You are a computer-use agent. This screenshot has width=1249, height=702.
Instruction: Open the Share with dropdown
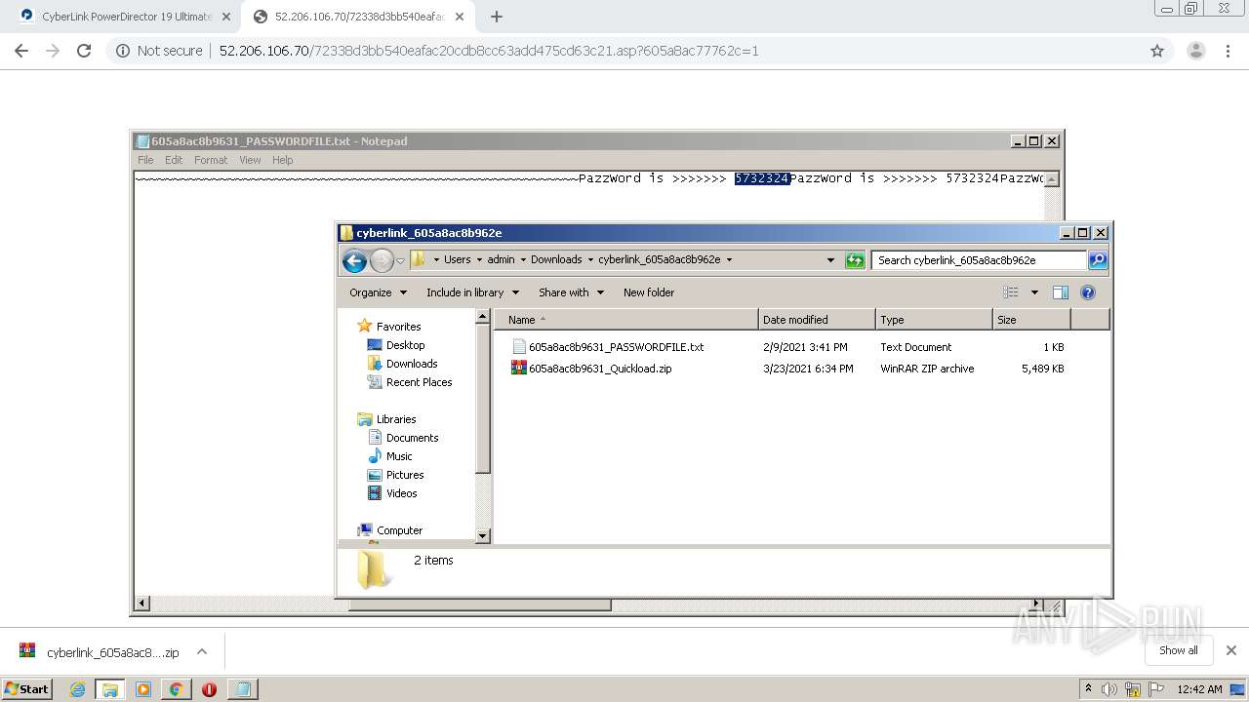point(571,292)
